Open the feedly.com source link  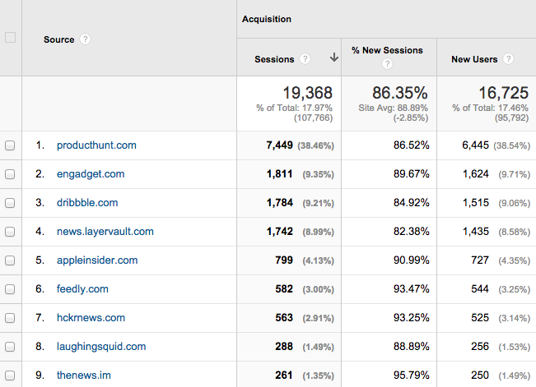[82, 288]
